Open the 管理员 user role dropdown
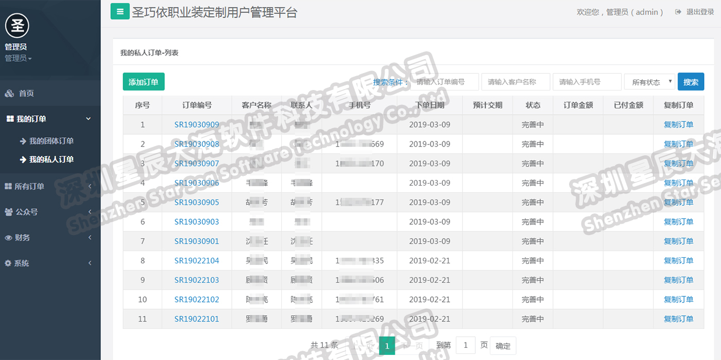 (x=18, y=58)
